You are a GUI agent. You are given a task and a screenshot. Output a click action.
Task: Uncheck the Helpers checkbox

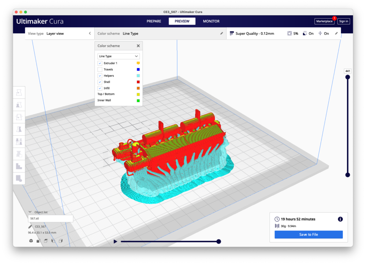[100, 76]
